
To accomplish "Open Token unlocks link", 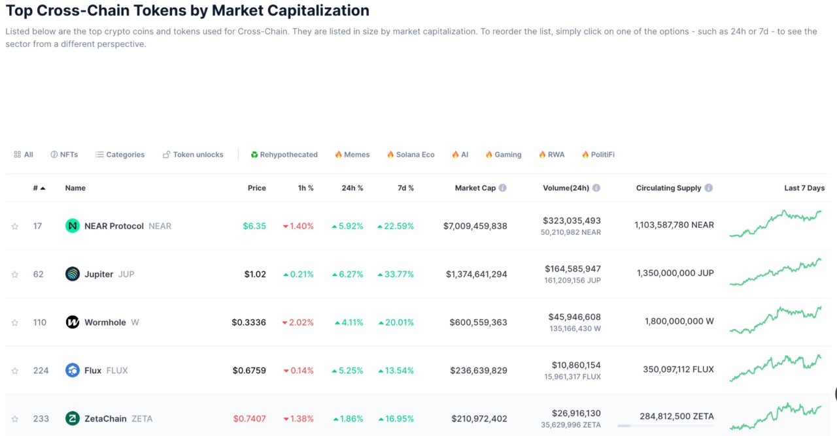I will [x=193, y=155].
